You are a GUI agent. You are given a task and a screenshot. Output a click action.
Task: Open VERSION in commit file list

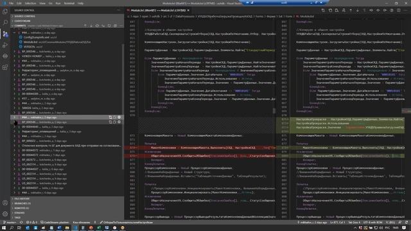[29, 47]
